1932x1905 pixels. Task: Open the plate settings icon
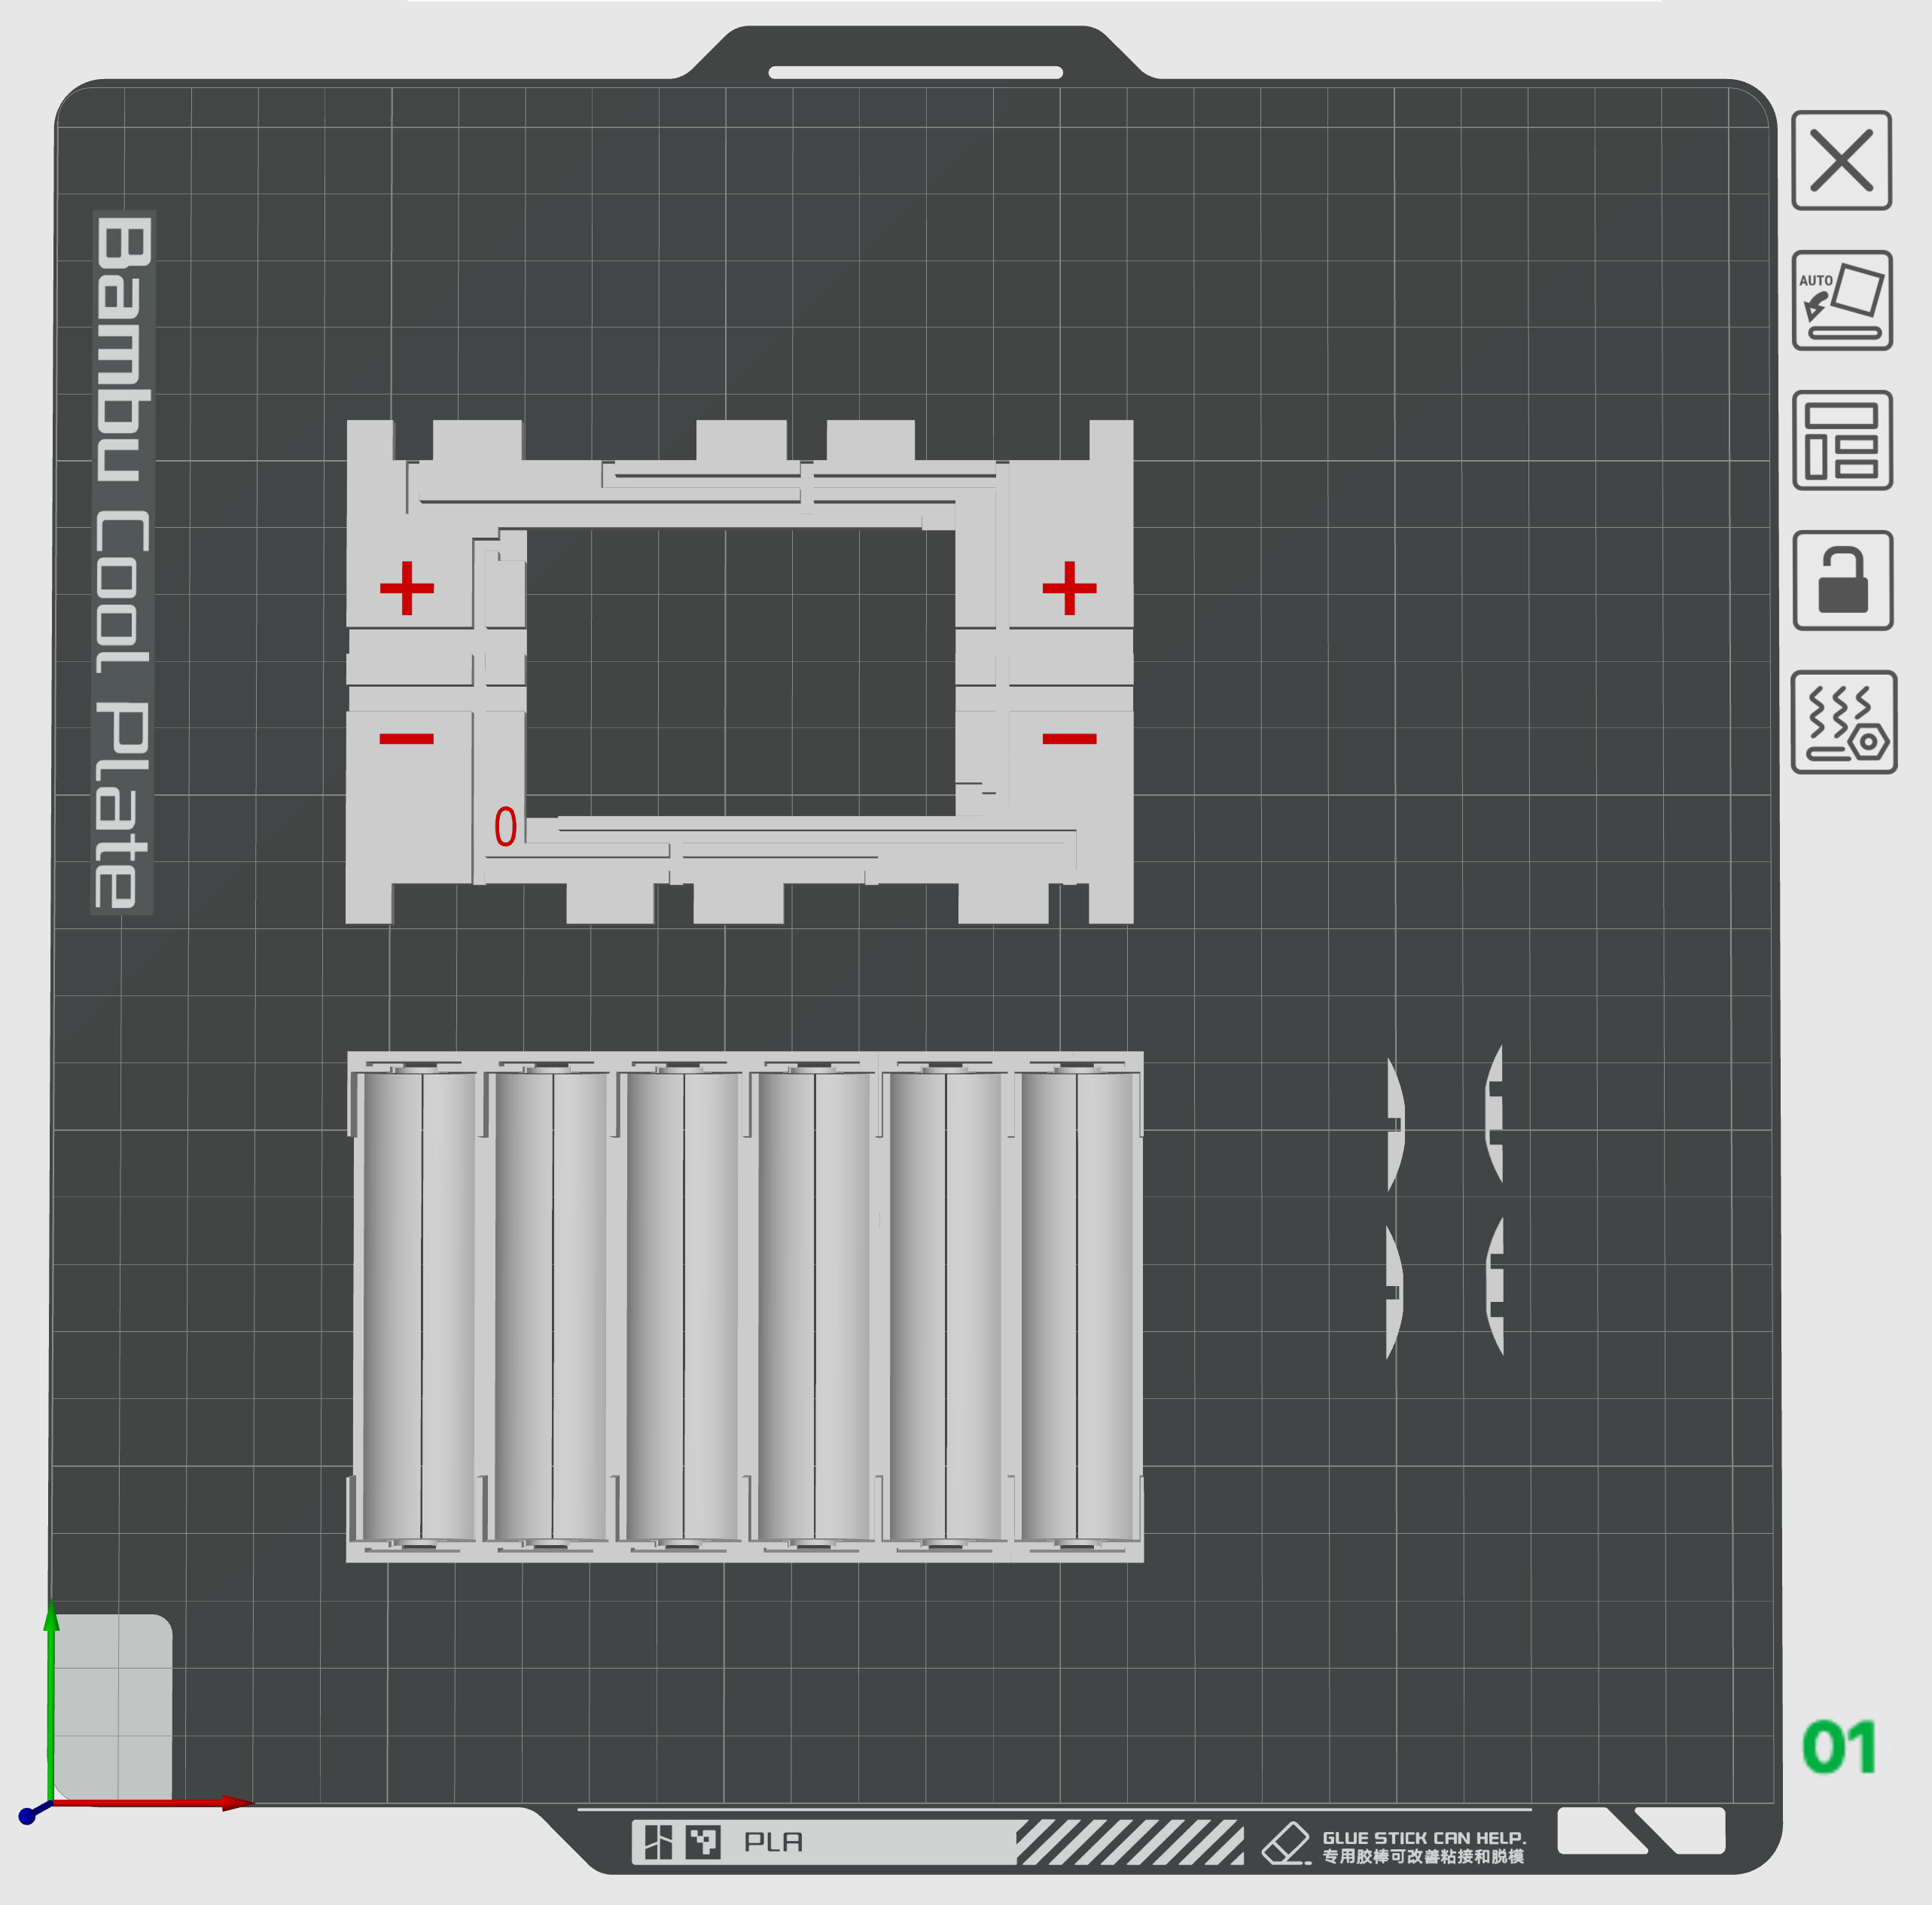point(1844,722)
